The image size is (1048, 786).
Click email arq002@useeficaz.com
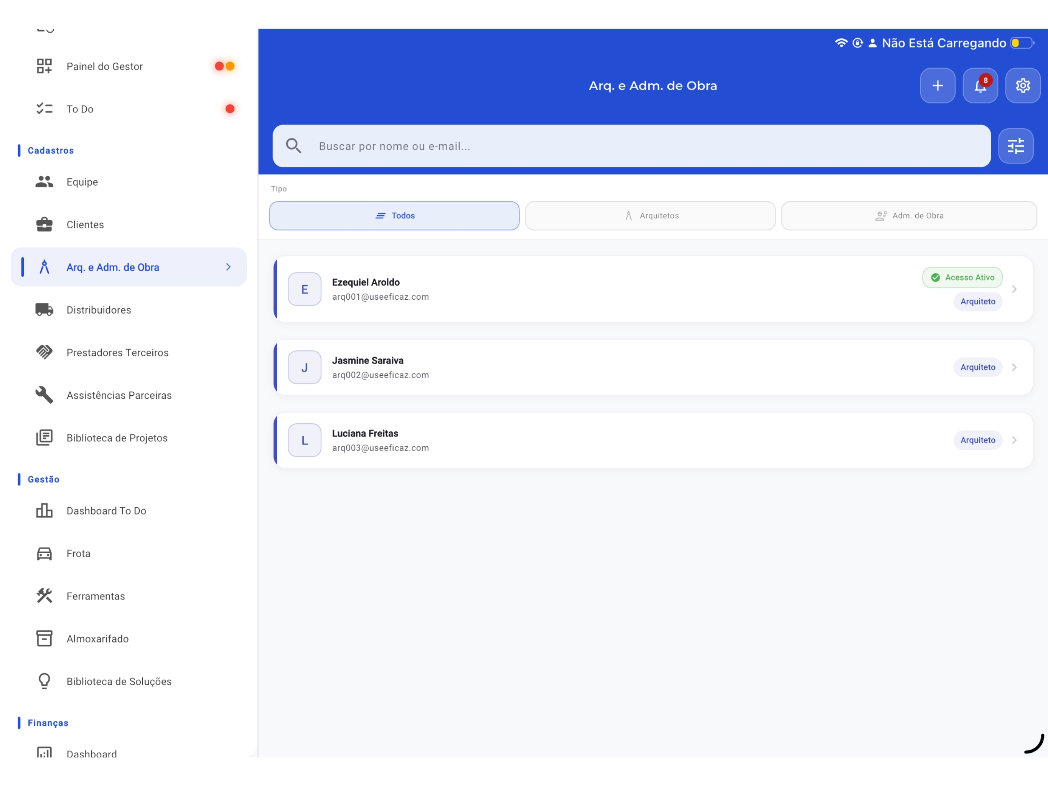tap(381, 375)
